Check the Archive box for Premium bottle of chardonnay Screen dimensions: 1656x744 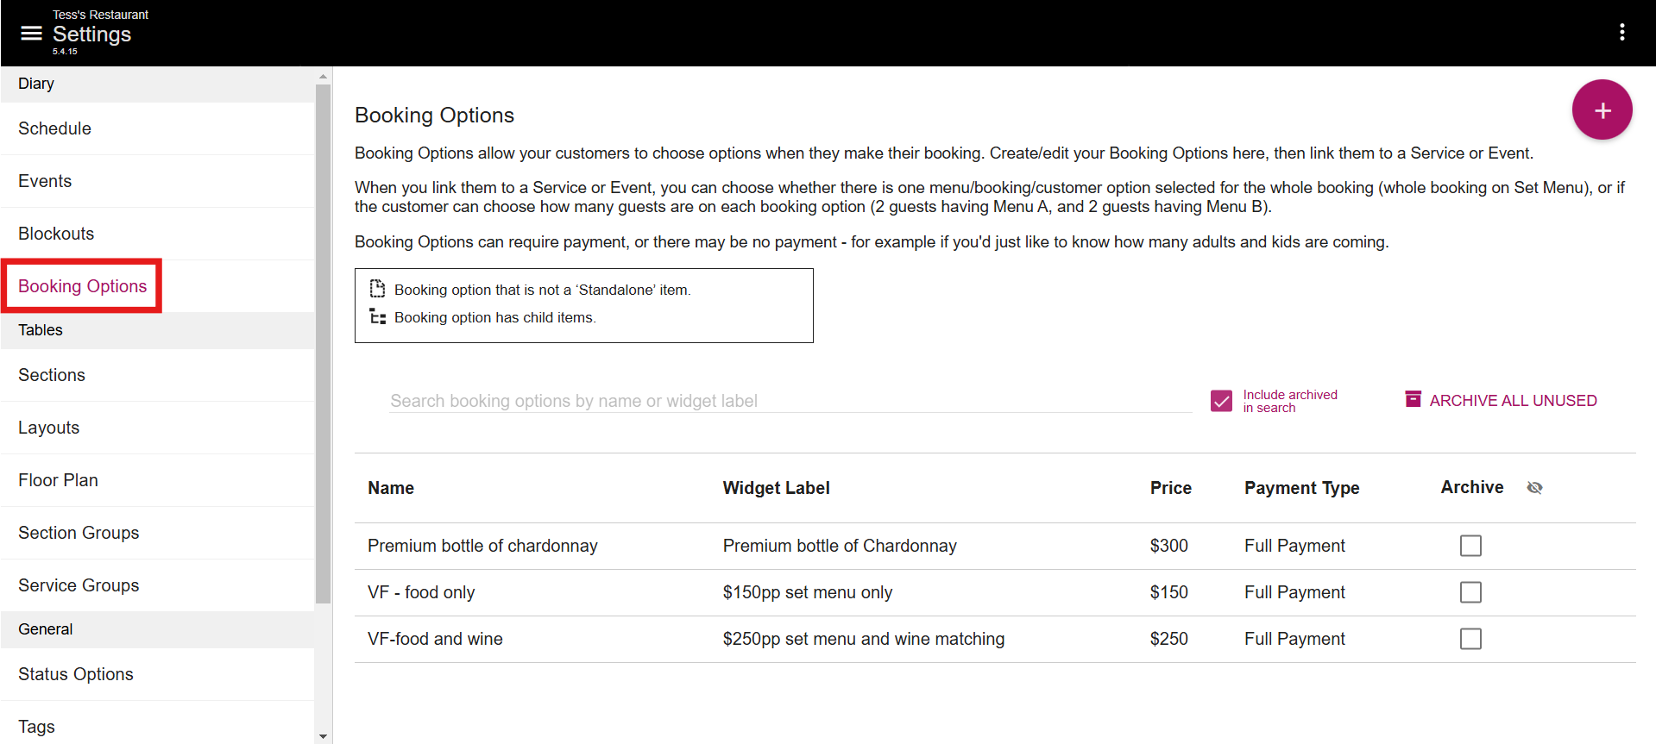pos(1470,545)
